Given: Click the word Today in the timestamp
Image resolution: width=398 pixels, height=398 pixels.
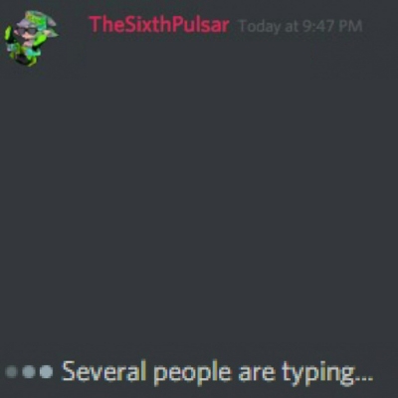Looking at the screenshot, I should click(x=260, y=27).
